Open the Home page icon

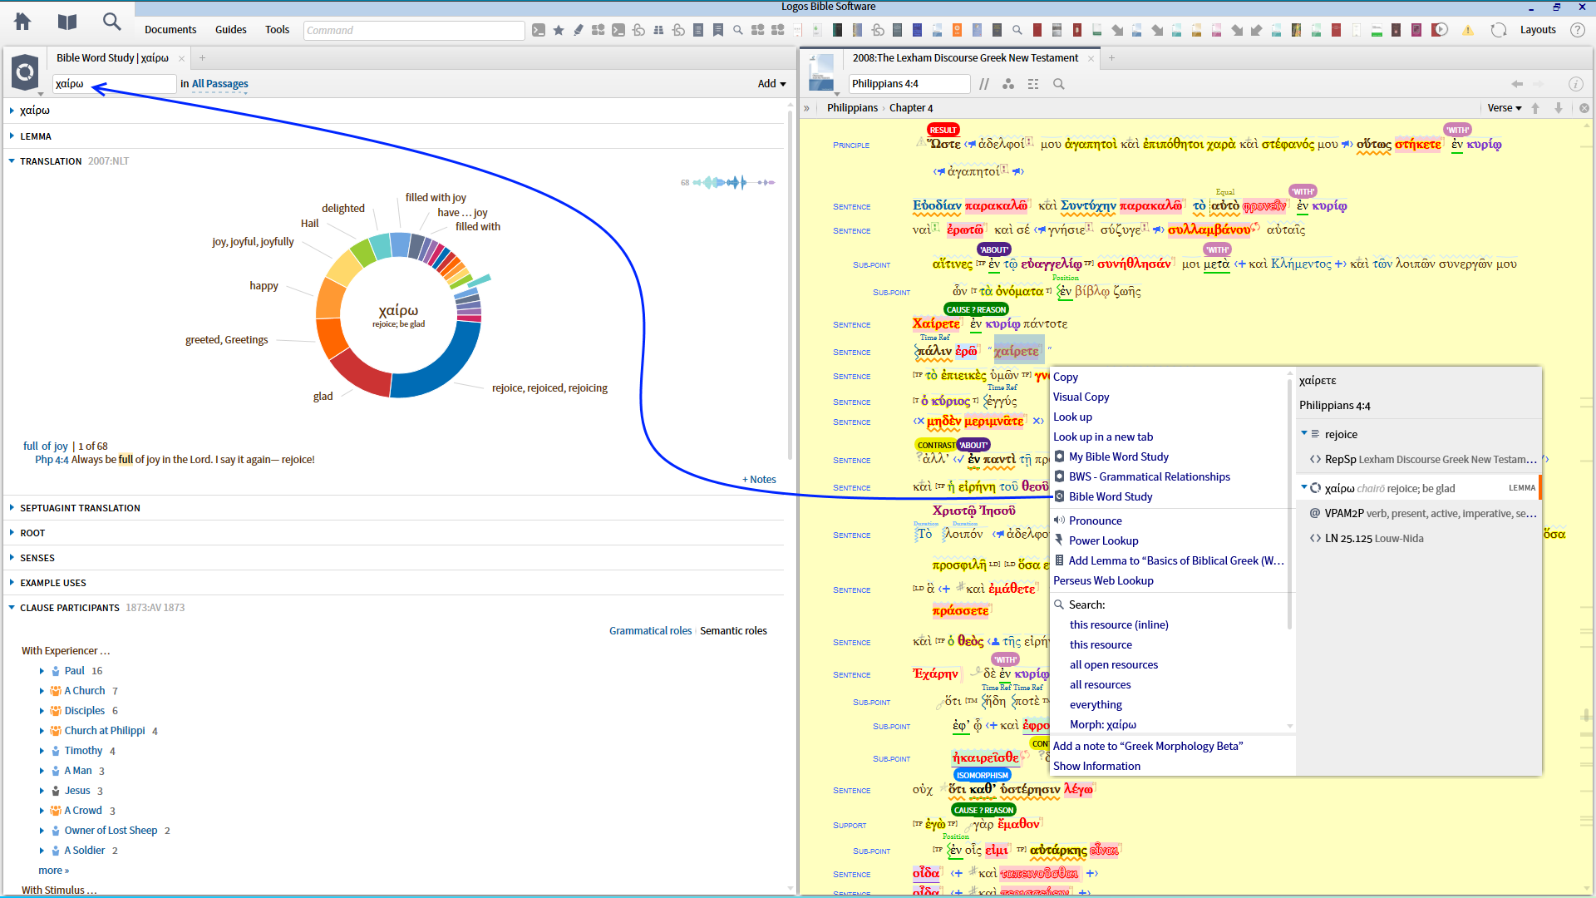coord(22,22)
